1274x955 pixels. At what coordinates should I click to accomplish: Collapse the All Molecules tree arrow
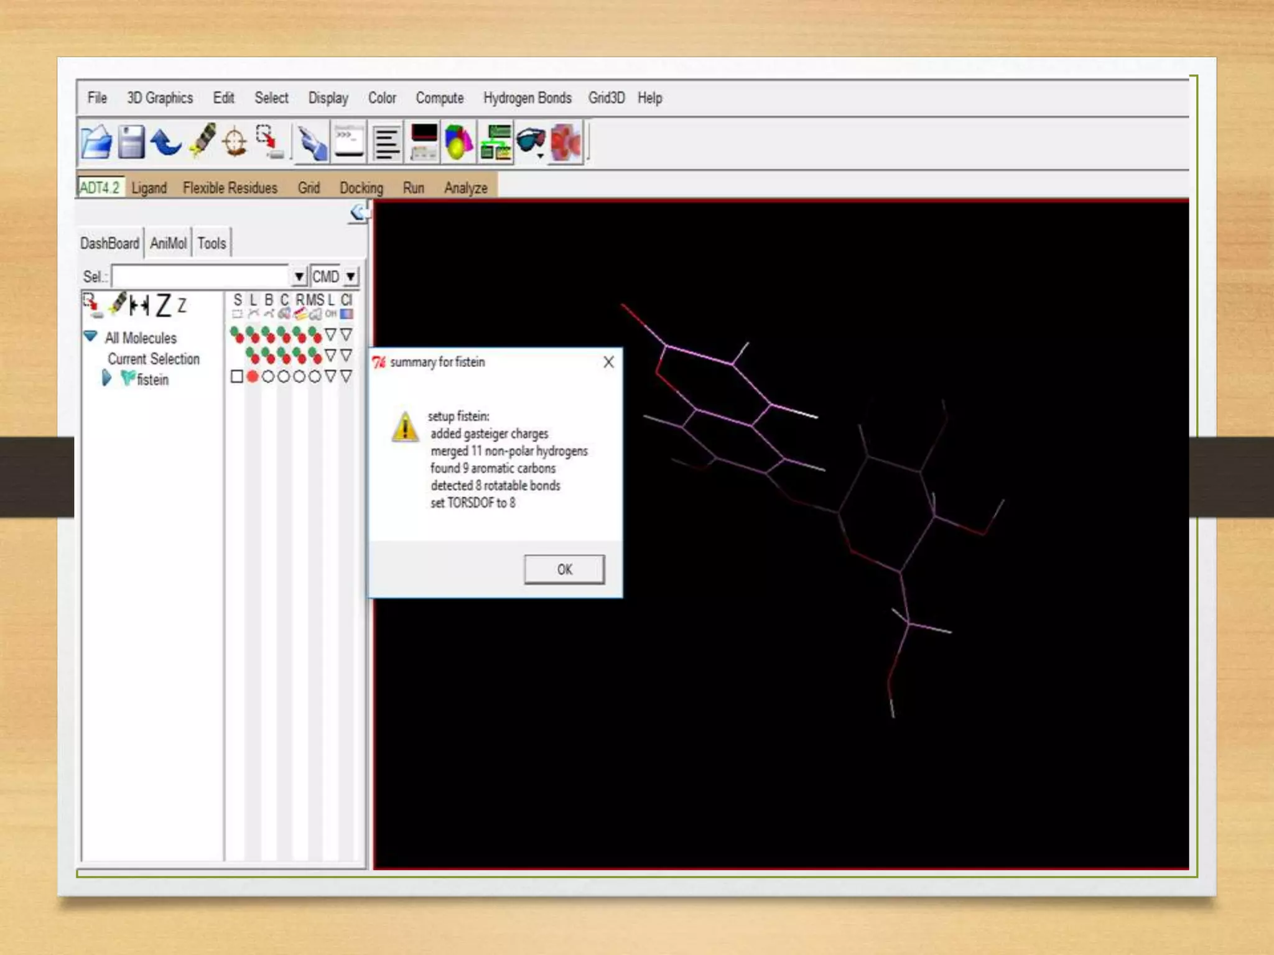[x=91, y=336]
